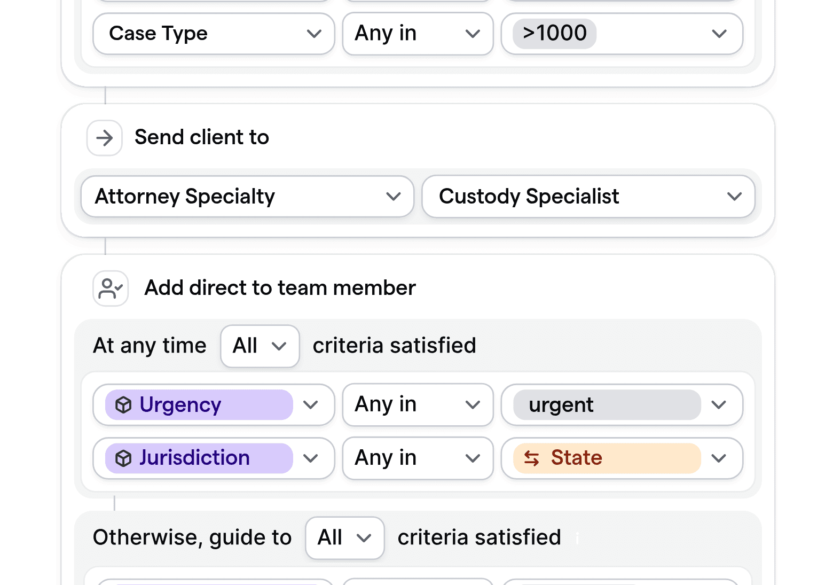
Task: Click the swap arrows icon inside the State value
Action: [x=532, y=458]
